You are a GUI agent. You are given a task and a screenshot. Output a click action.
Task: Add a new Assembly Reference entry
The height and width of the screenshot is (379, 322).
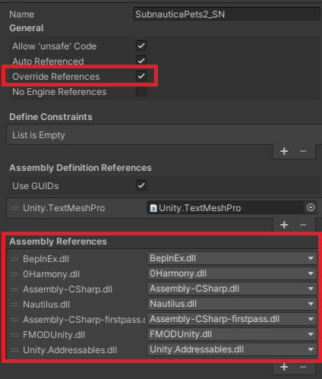pyautogui.click(x=284, y=367)
